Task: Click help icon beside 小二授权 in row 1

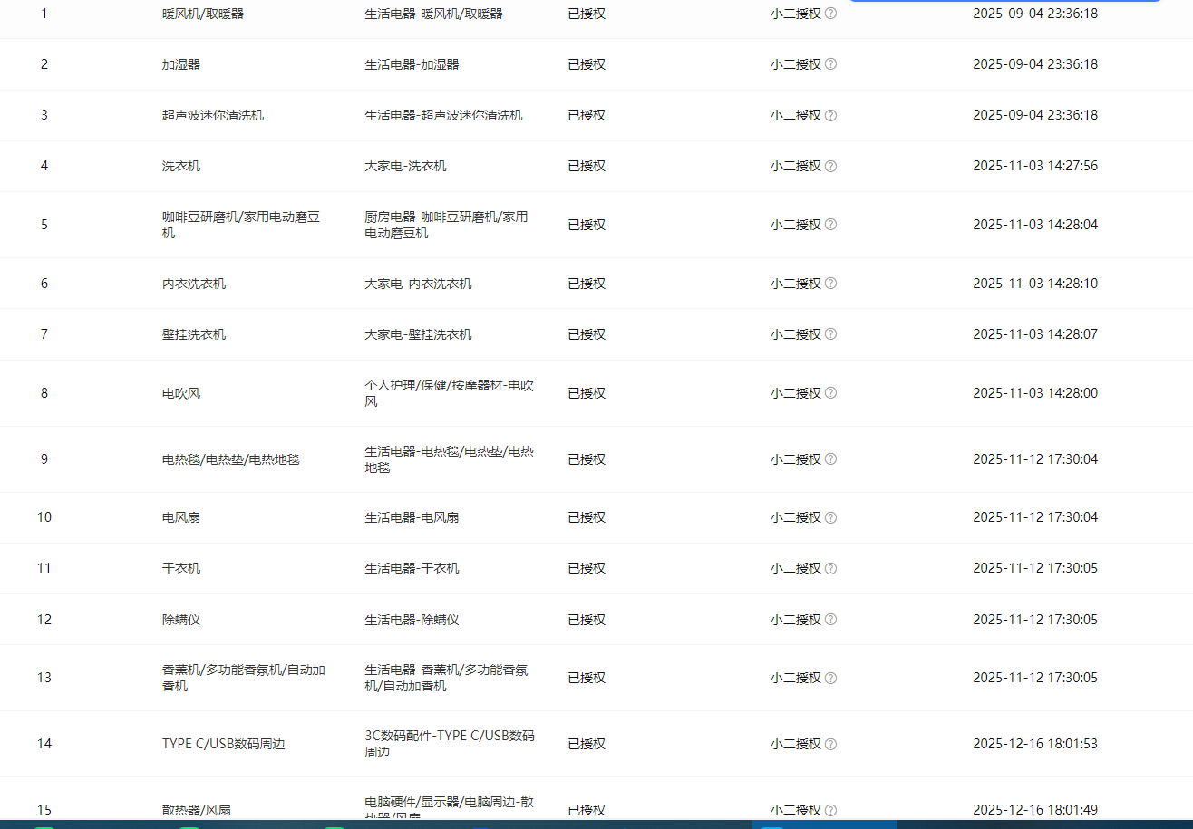Action: click(x=830, y=14)
